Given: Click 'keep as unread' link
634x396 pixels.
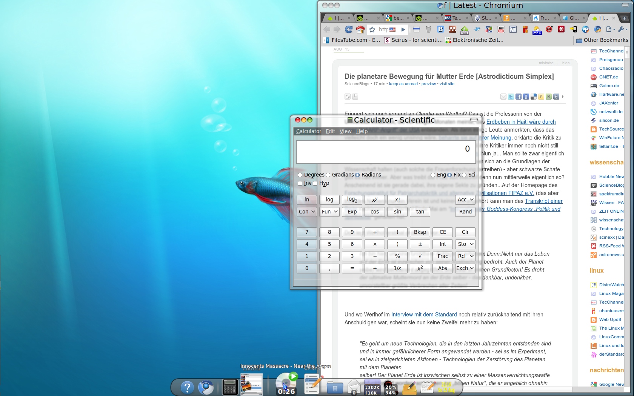Looking at the screenshot, I should click(x=403, y=84).
